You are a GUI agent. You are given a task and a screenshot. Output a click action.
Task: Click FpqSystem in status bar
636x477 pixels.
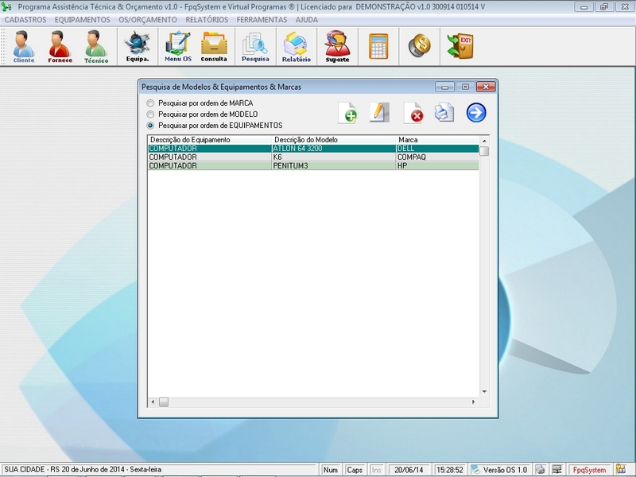[589, 470]
